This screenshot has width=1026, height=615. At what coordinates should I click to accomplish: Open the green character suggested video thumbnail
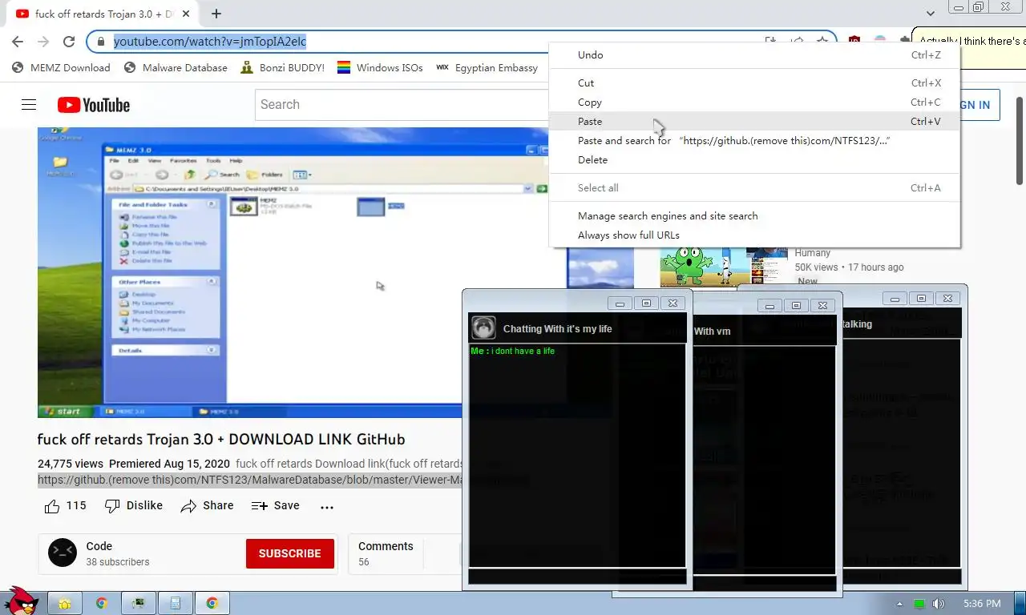pyautogui.click(x=724, y=267)
